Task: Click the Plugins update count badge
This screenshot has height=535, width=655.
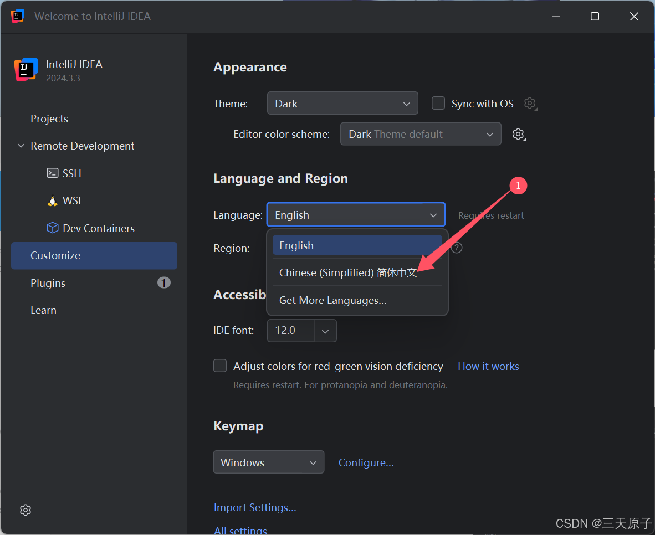Action: pos(164,283)
